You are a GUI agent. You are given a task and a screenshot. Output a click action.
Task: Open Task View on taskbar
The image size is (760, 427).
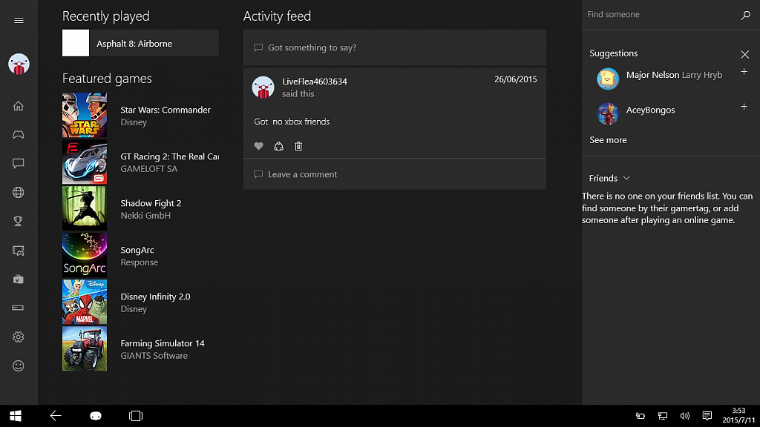coord(136,416)
